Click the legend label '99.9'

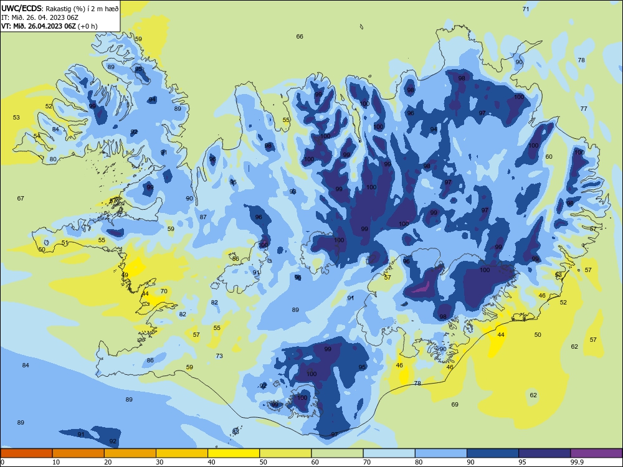coord(577,462)
